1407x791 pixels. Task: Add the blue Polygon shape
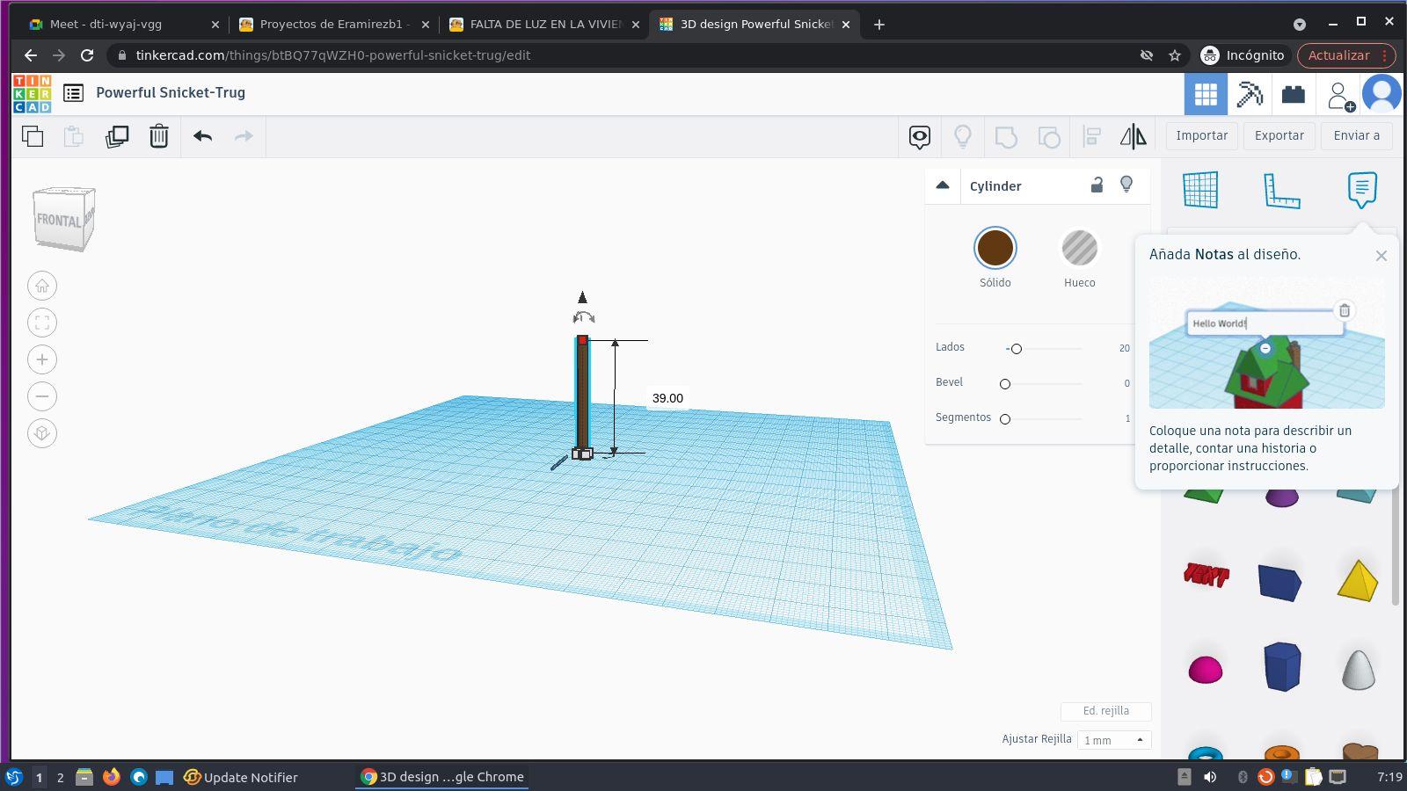click(1282, 666)
